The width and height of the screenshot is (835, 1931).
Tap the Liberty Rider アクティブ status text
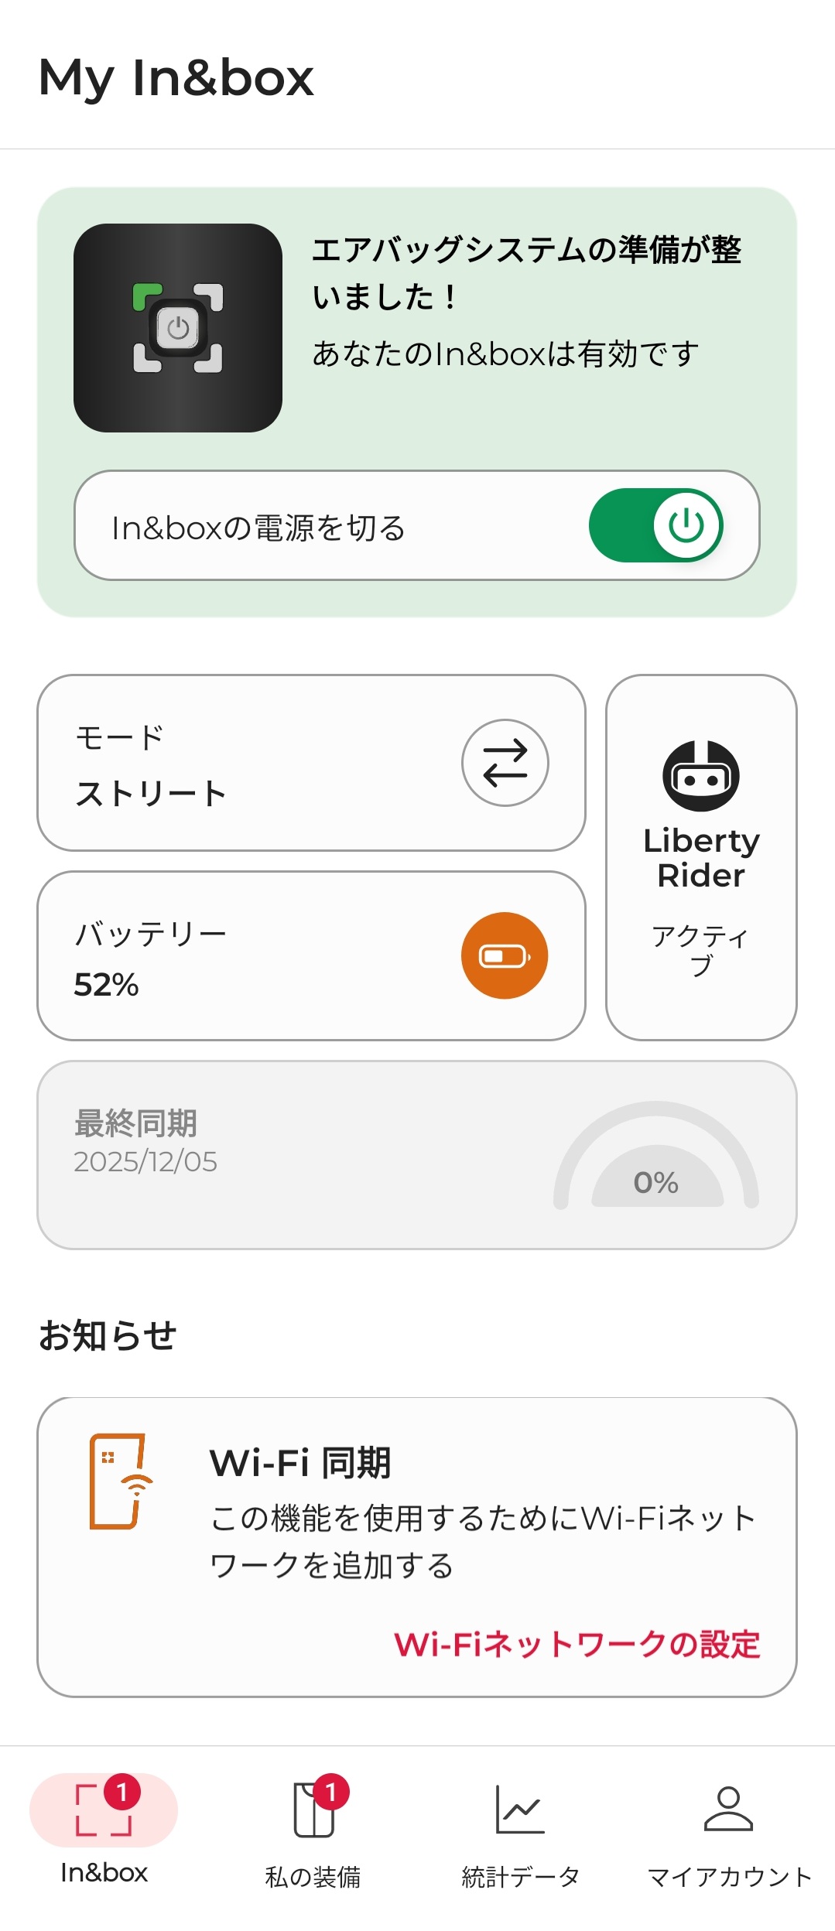click(x=700, y=951)
